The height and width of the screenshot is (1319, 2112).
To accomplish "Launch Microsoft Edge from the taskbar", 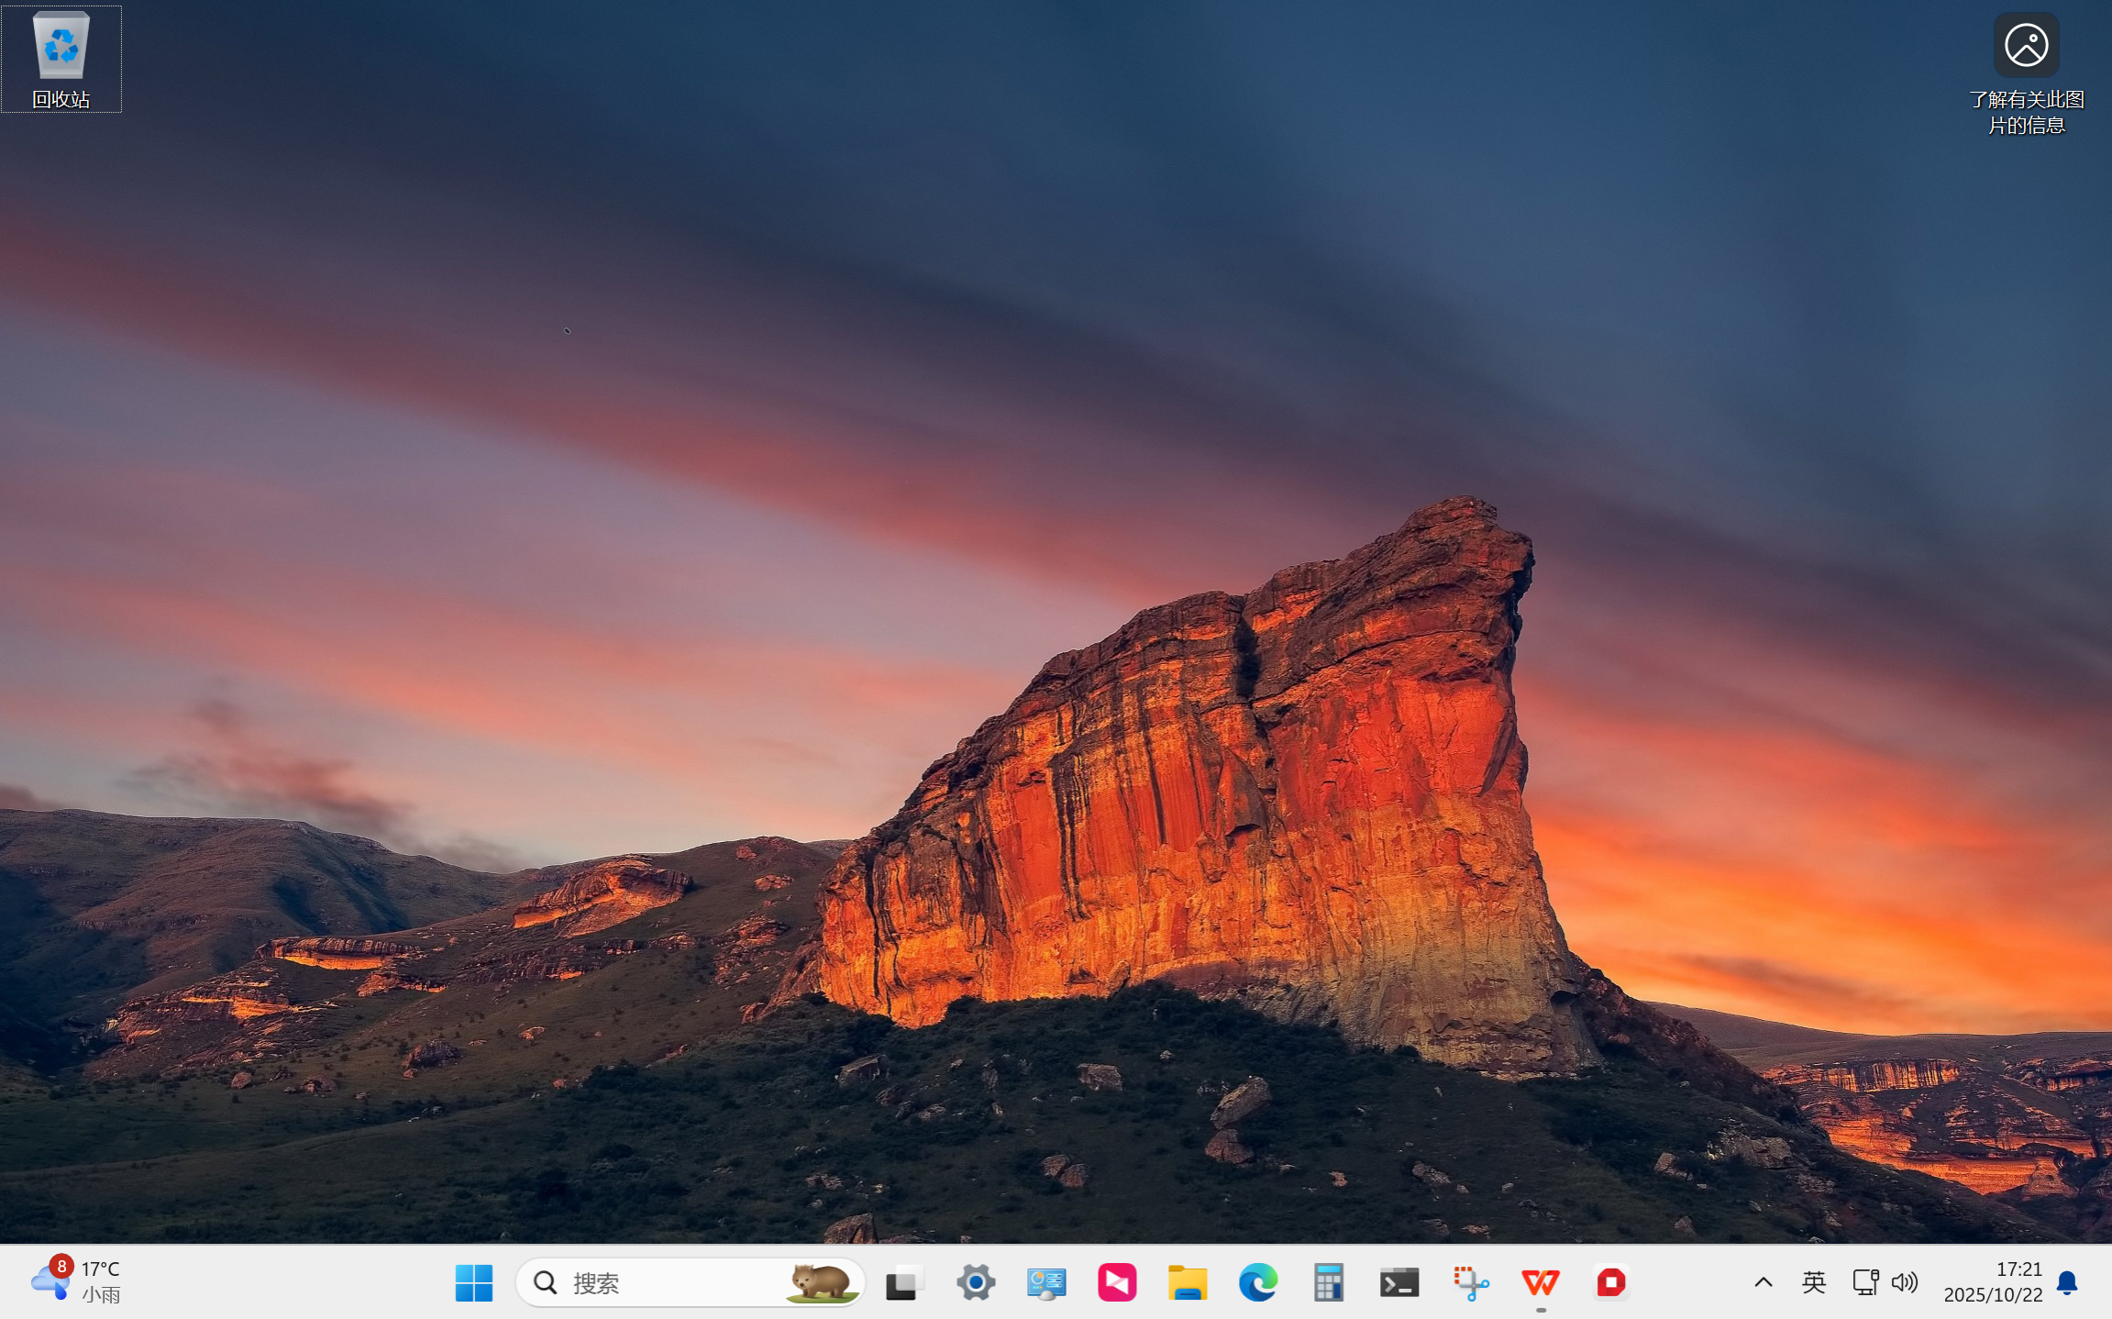I will point(1258,1282).
